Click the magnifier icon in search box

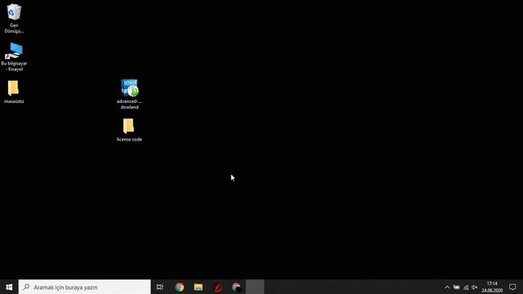[26, 287]
